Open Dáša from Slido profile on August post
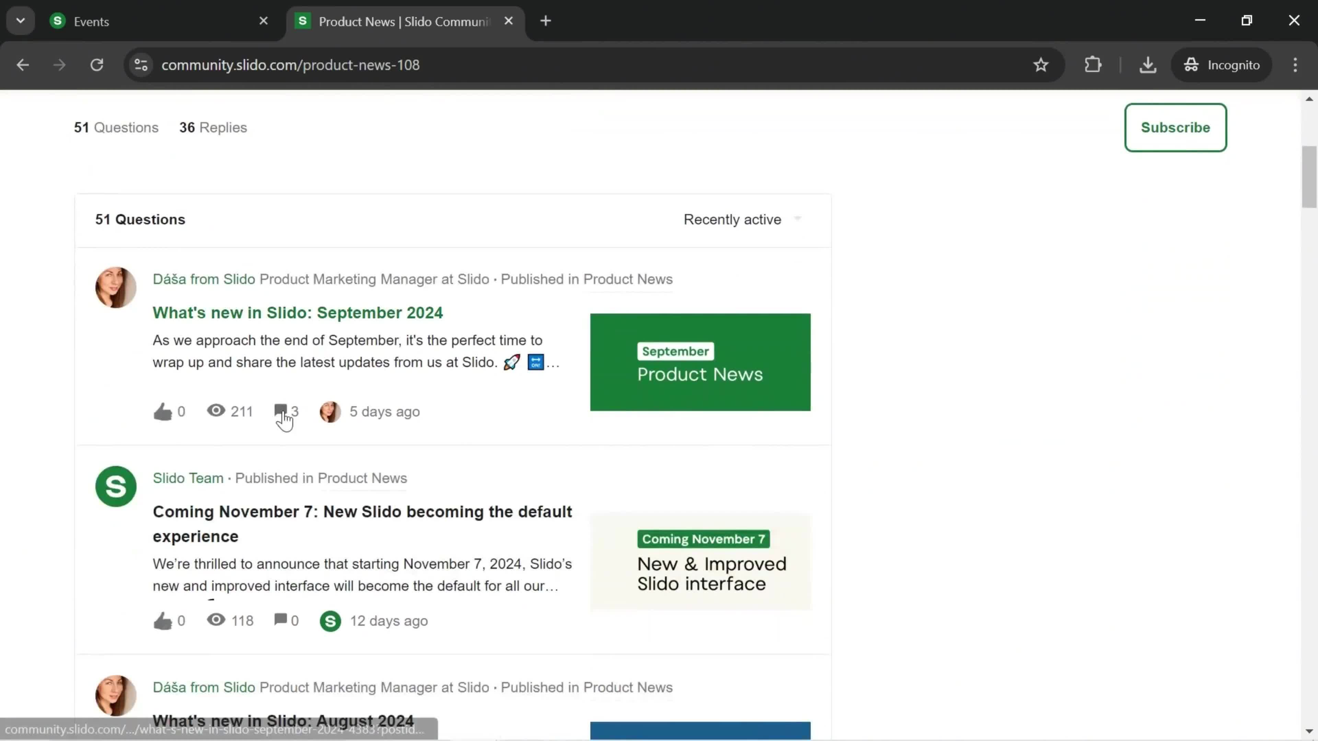Image resolution: width=1318 pixels, height=741 pixels. click(204, 687)
